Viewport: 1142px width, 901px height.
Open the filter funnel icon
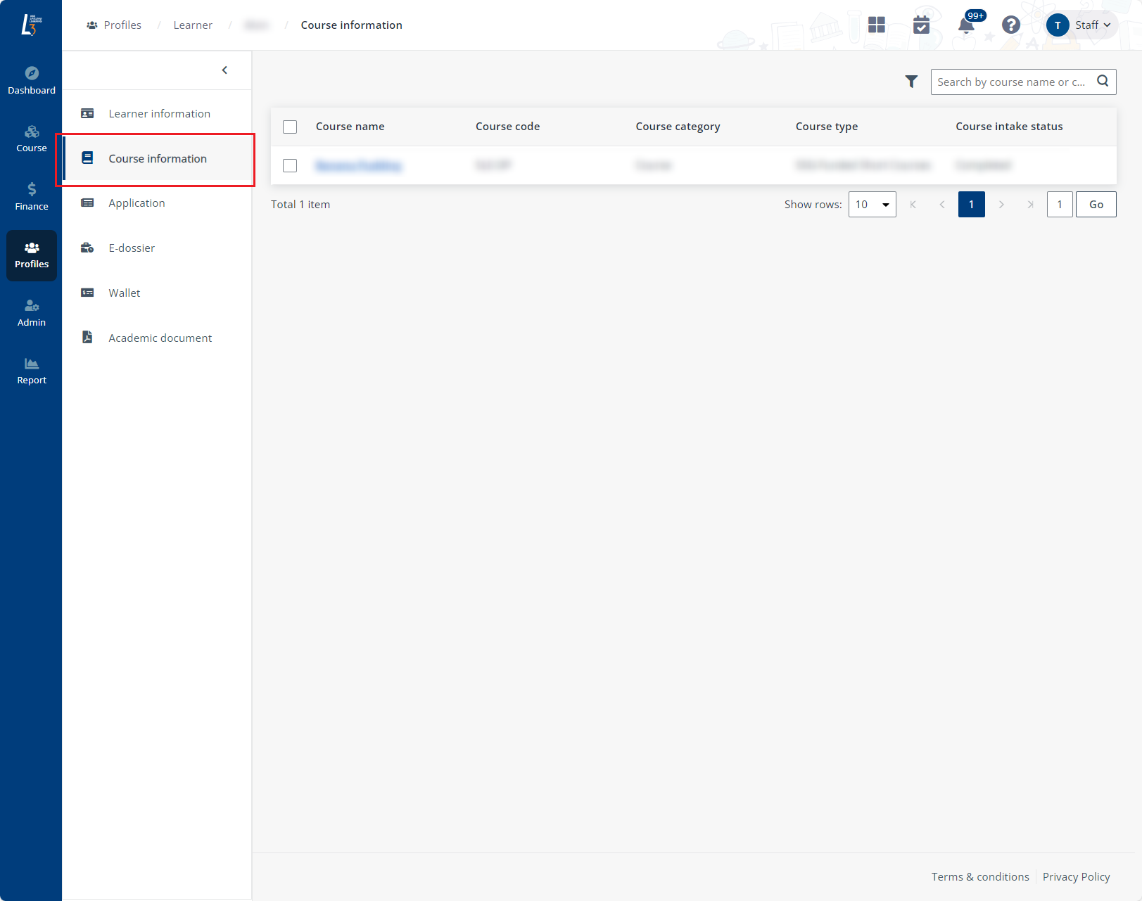911,82
